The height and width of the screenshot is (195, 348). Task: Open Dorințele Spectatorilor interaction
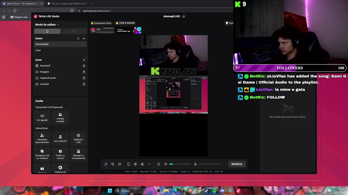42,138
